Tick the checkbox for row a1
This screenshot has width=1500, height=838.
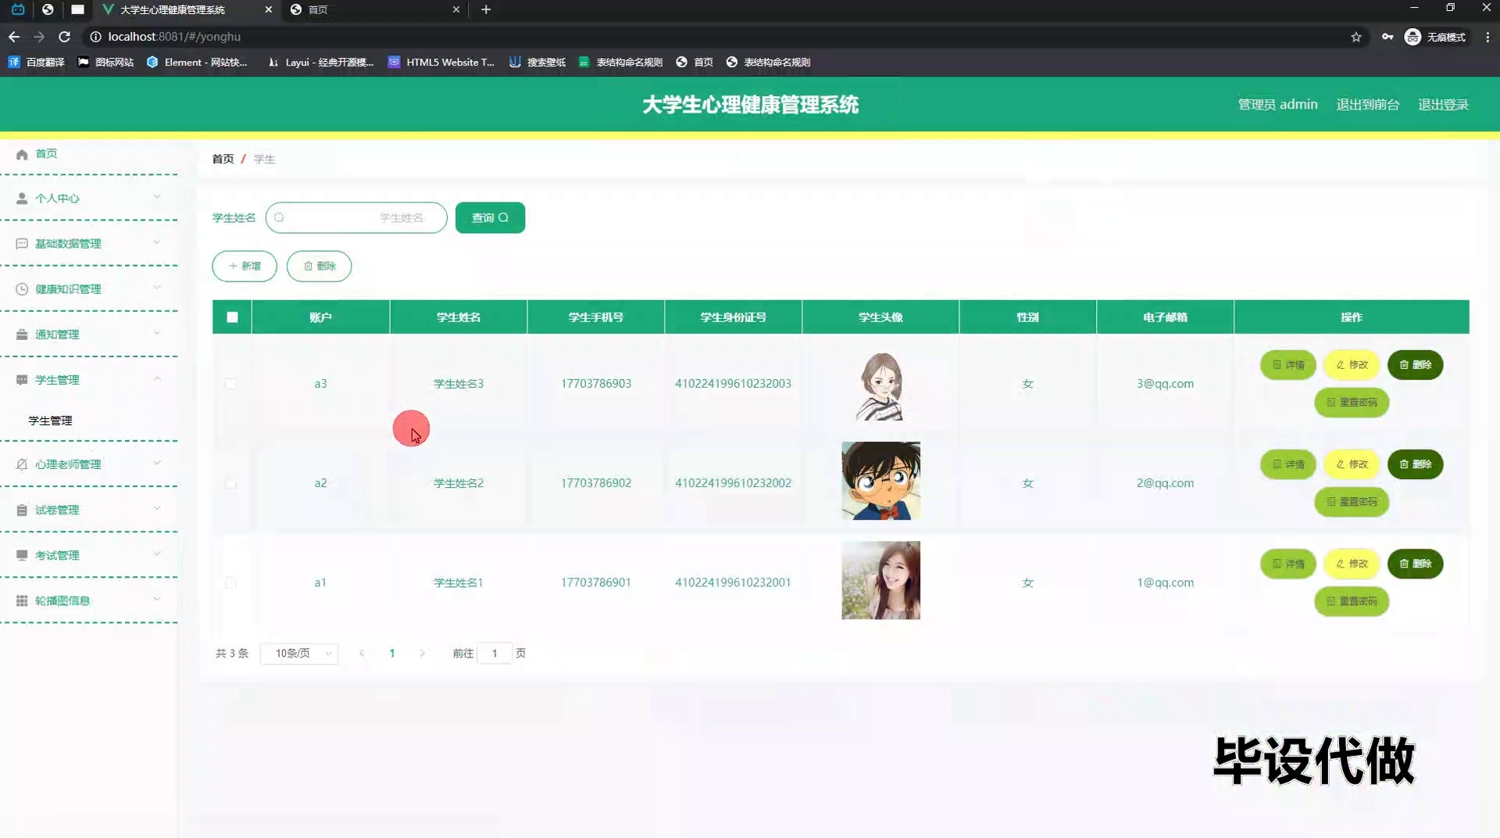(230, 583)
